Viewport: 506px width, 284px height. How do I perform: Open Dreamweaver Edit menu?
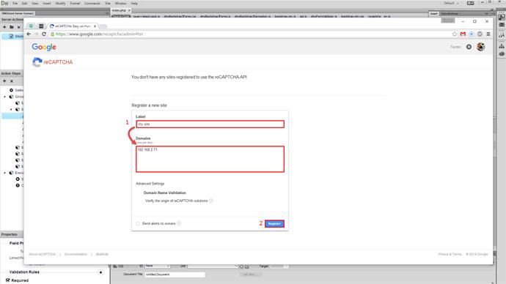[x=24, y=3]
